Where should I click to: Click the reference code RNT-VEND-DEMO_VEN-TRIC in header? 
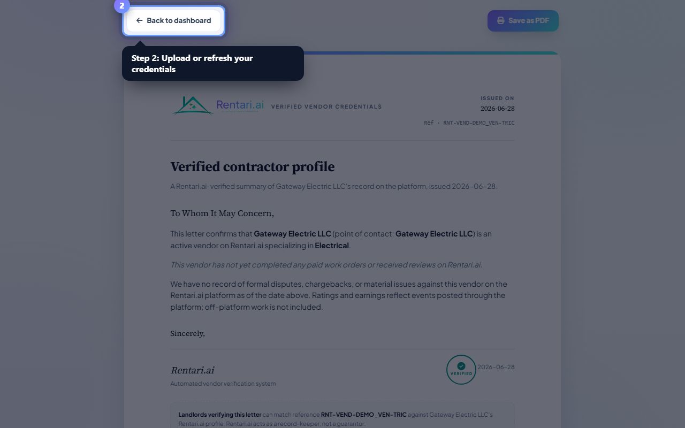(x=479, y=123)
